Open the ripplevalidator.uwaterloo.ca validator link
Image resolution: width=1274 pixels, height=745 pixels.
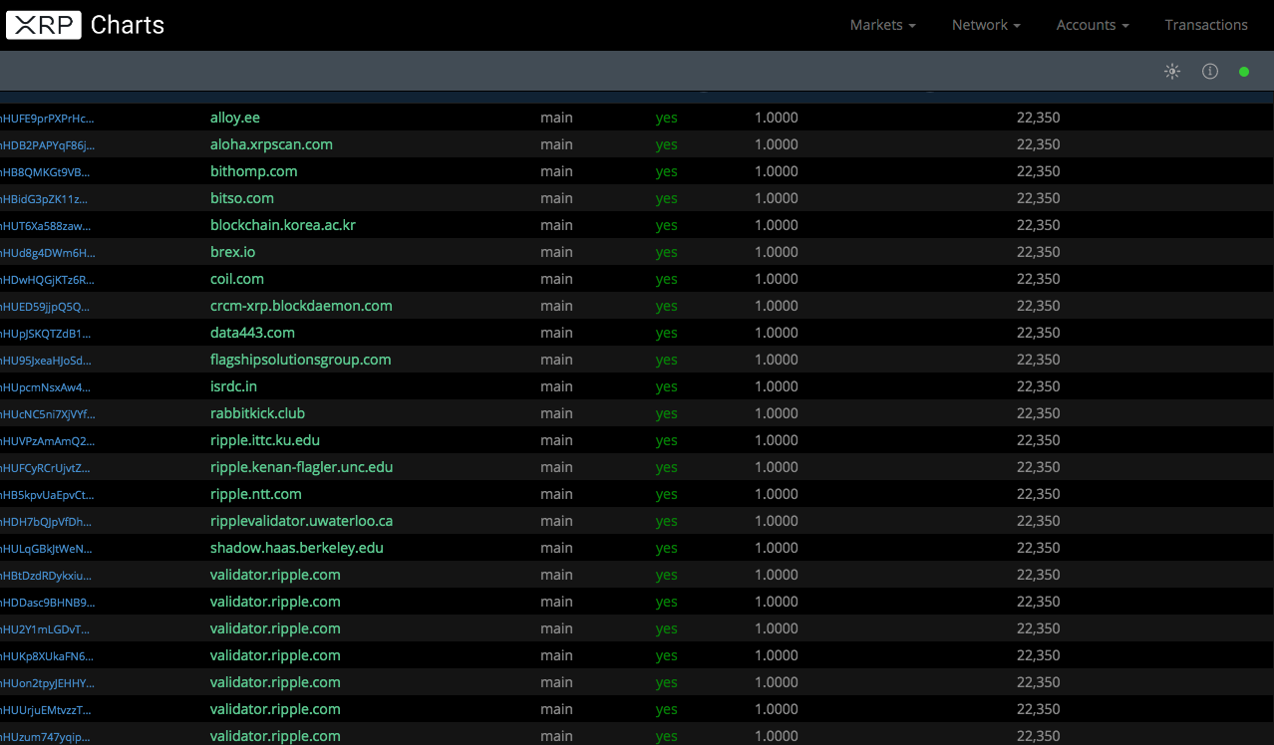301,521
